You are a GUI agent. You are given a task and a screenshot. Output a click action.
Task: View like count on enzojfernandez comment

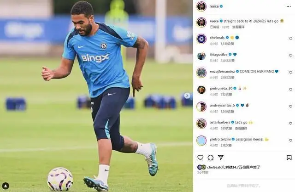pyautogui.click(x=227, y=78)
